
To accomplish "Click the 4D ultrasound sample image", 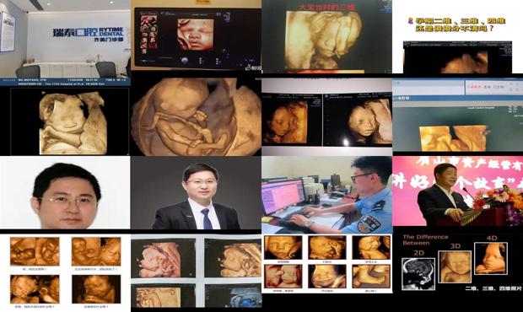I will point(491,258).
